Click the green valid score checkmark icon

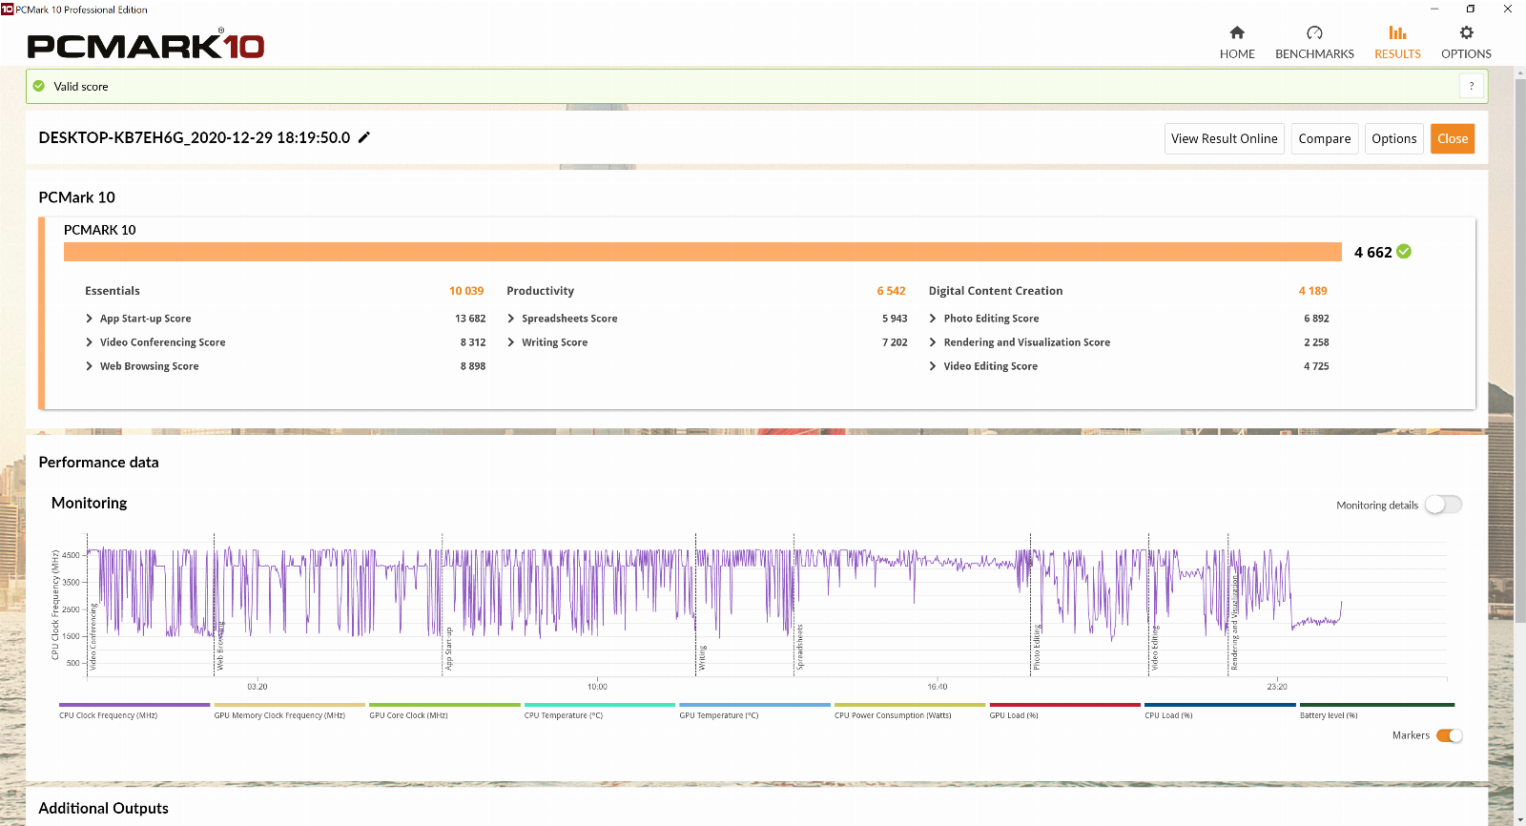(39, 86)
